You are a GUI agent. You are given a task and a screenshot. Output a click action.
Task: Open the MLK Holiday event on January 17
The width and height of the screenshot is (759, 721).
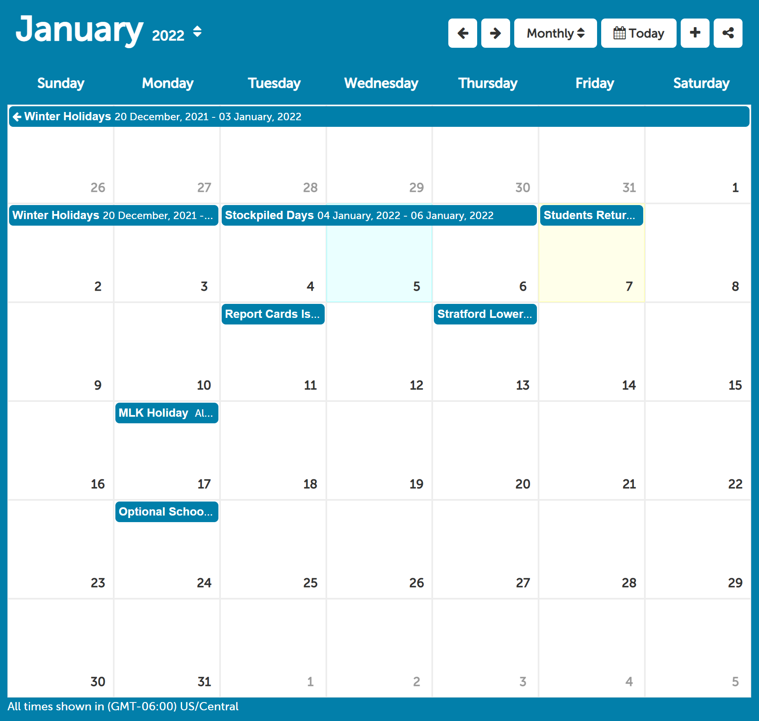pos(166,413)
